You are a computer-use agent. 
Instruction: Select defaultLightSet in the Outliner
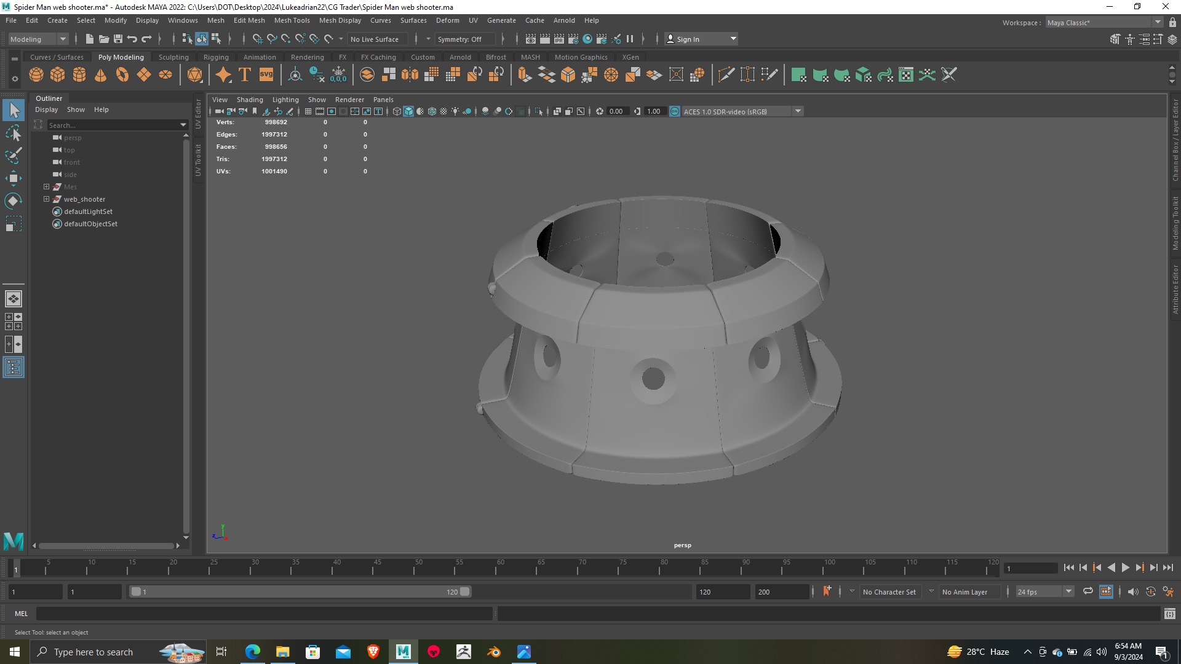tap(88, 211)
